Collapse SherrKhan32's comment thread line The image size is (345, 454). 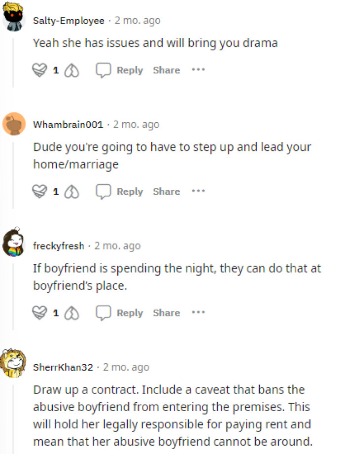(x=13, y=419)
